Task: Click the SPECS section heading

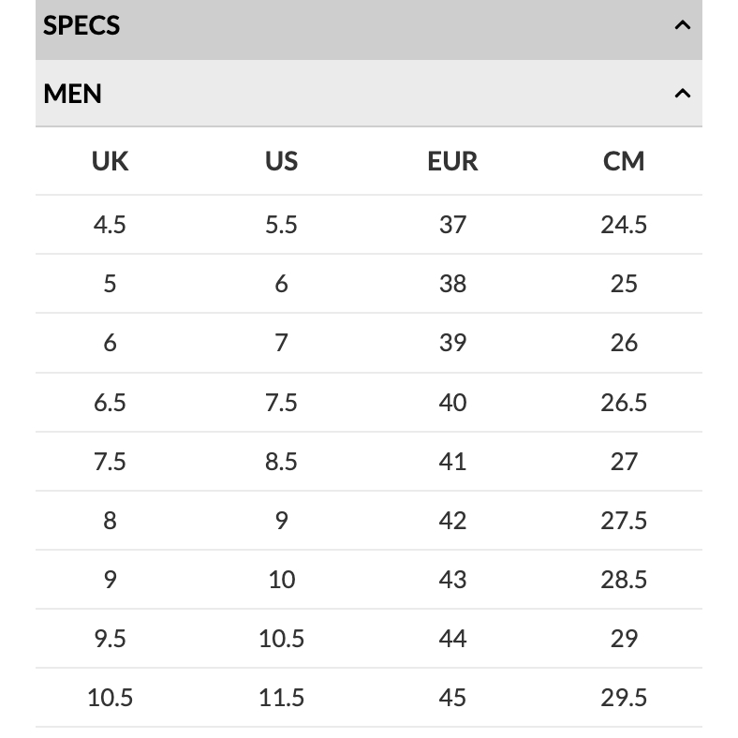Action: tap(81, 25)
